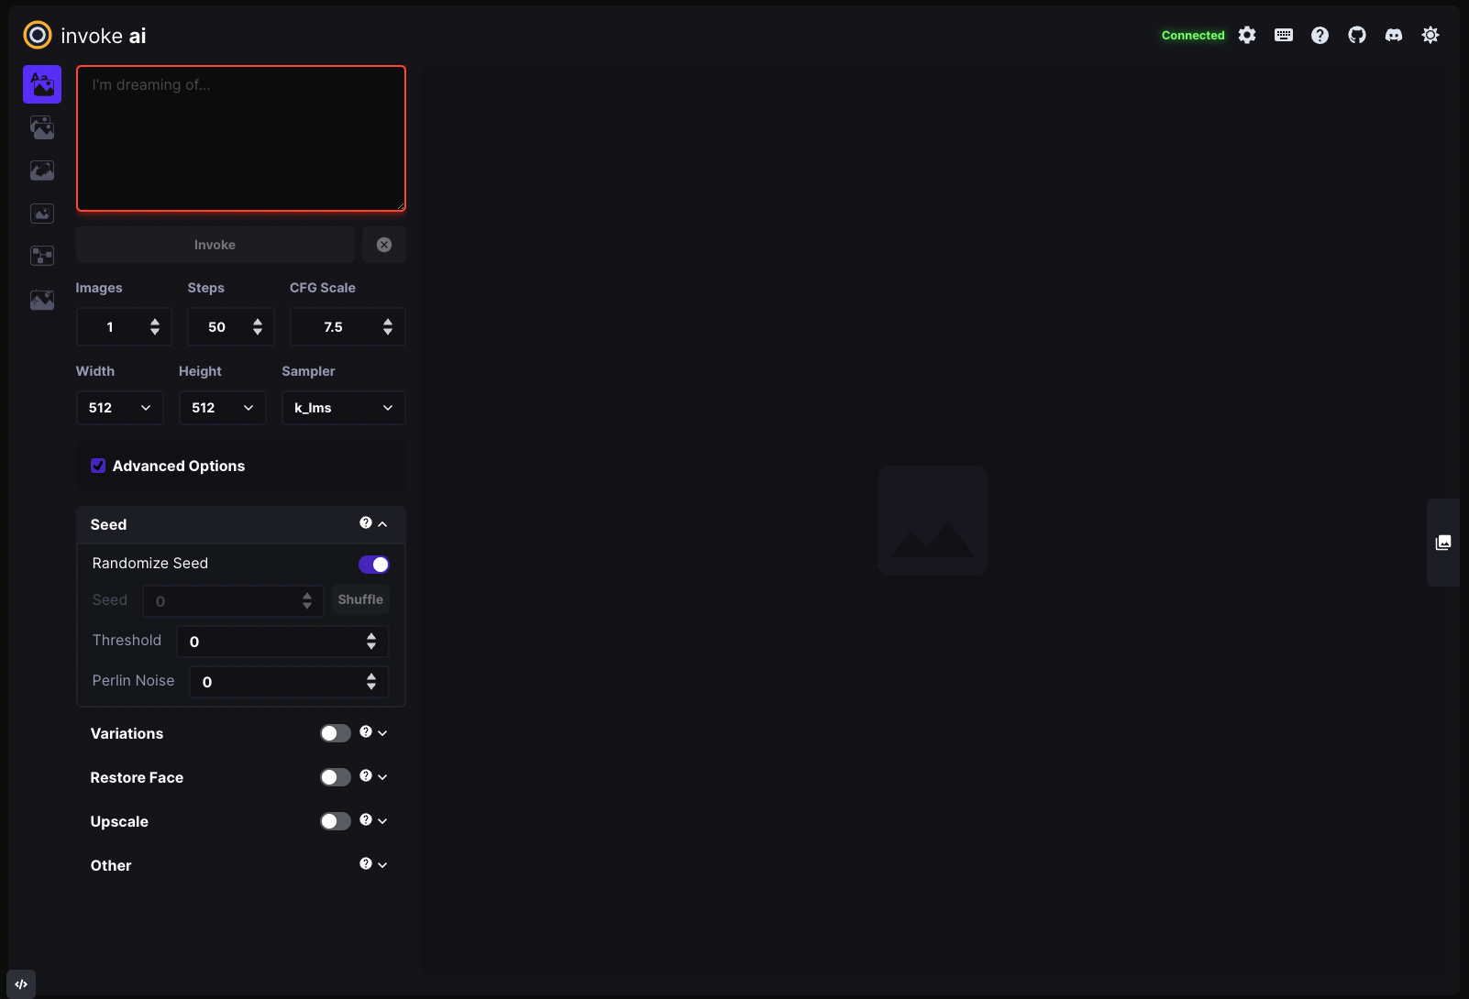The image size is (1469, 999).
Task: Open the Sampler k_lms dropdown
Action: pyautogui.click(x=344, y=408)
